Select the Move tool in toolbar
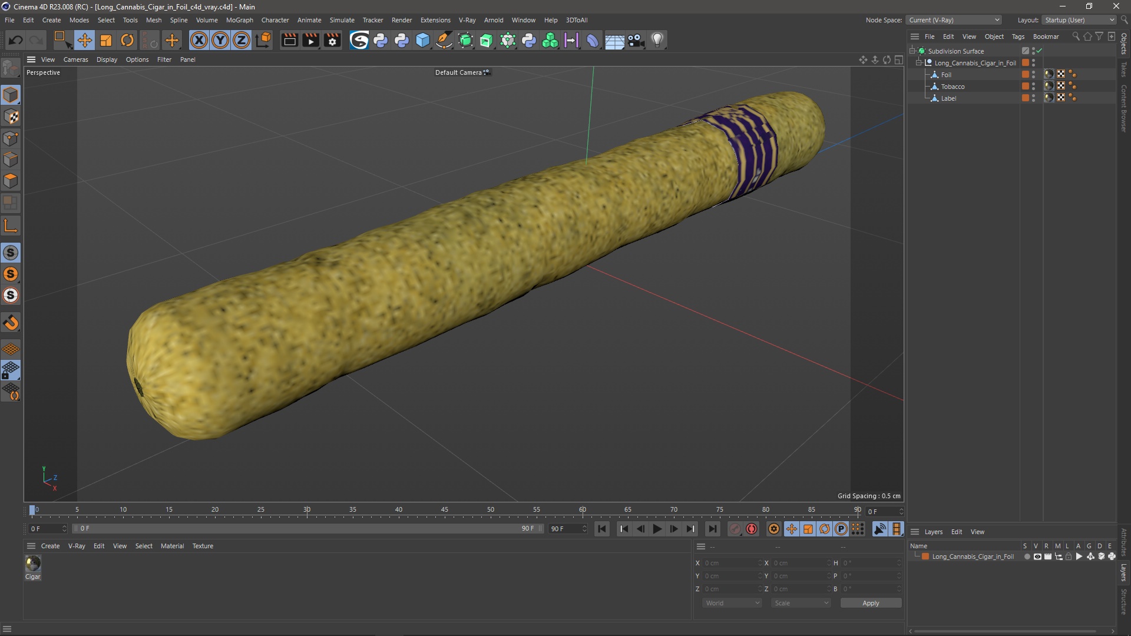Screen dimensions: 1131x636 point(84,40)
